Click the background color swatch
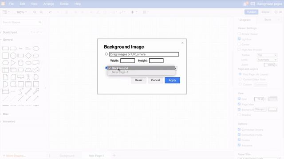The image size is (284, 159). coord(272,110)
